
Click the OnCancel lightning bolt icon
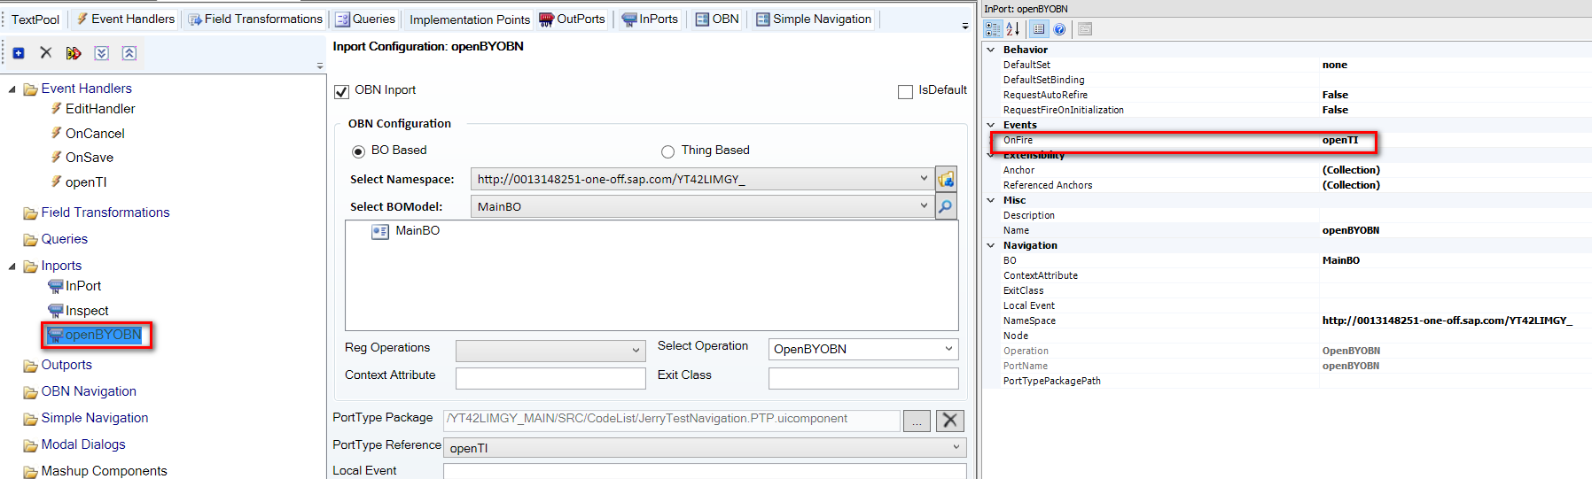tap(56, 133)
